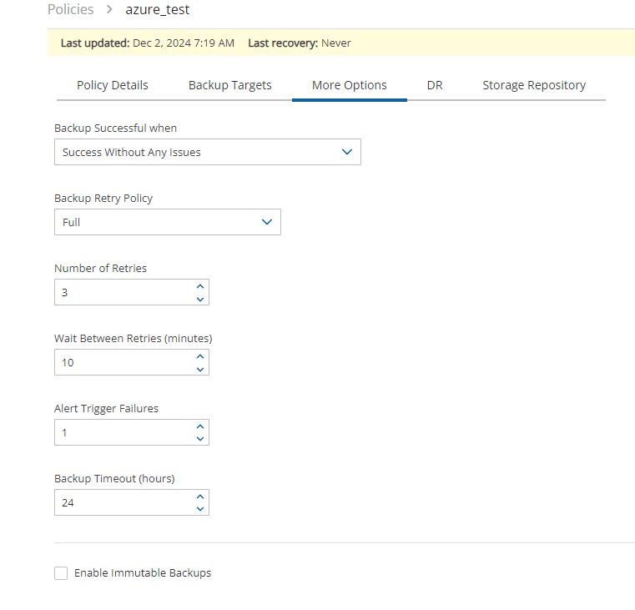Viewport: 635px width, 610px height.
Task: Click down arrow for Wait Between Retries
Action: pyautogui.click(x=199, y=369)
